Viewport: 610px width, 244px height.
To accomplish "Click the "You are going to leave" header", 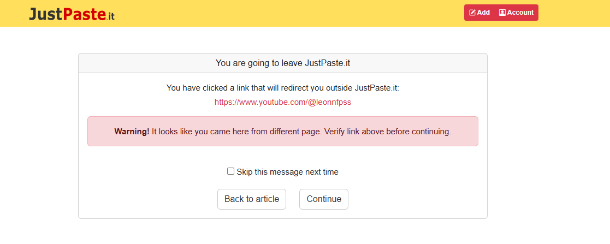I will coord(283,63).
